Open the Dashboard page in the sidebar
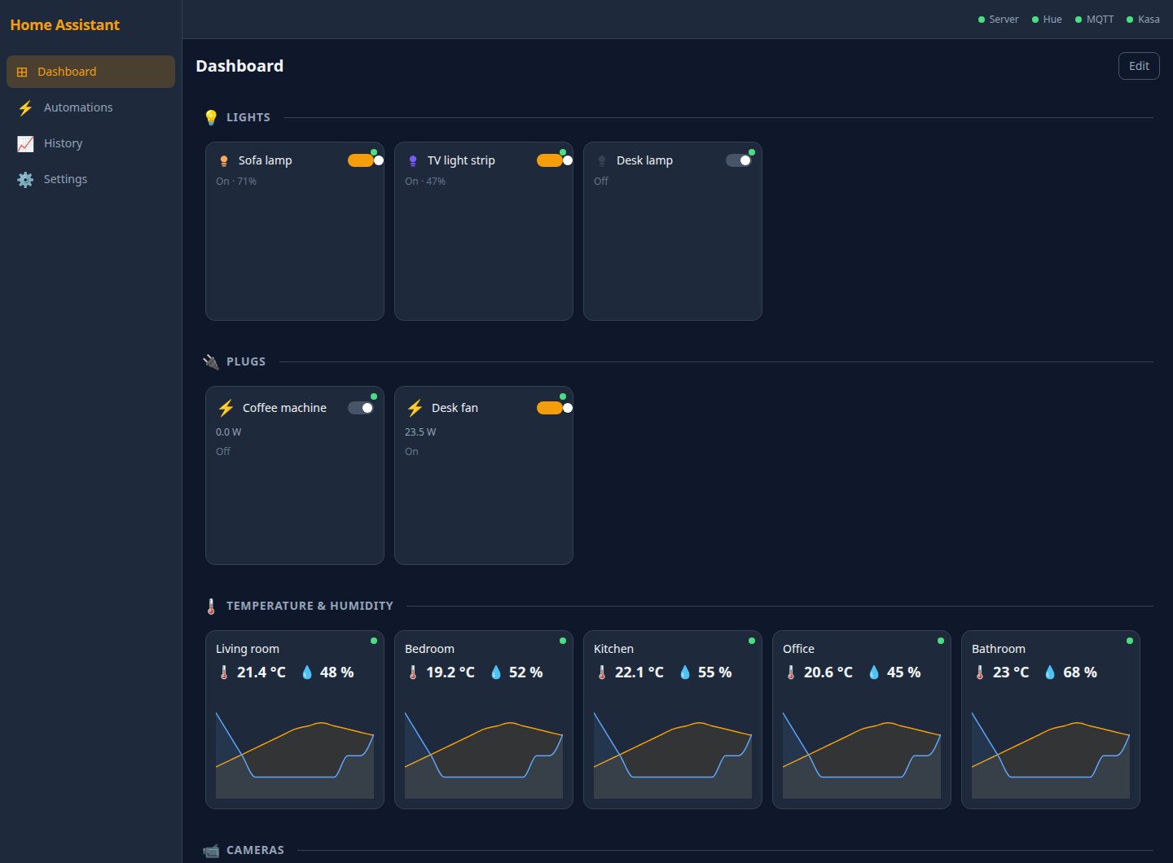Screen dimensions: 1173x863 pyautogui.click(x=90, y=72)
